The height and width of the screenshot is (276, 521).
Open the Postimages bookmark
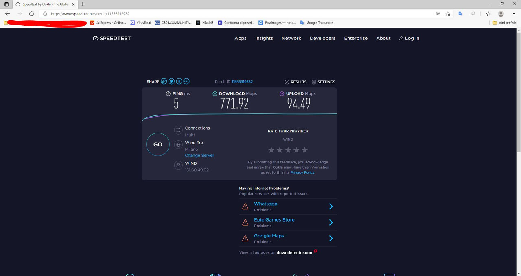pyautogui.click(x=278, y=23)
